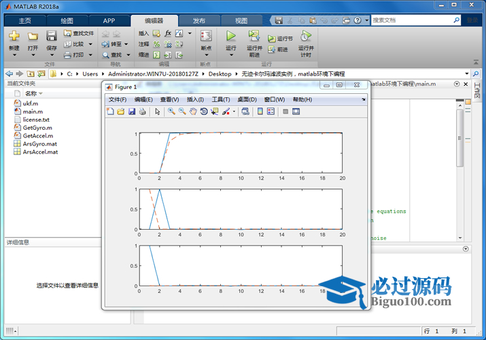Select the data cursor tool
The width and height of the screenshot is (486, 340).
[215, 112]
